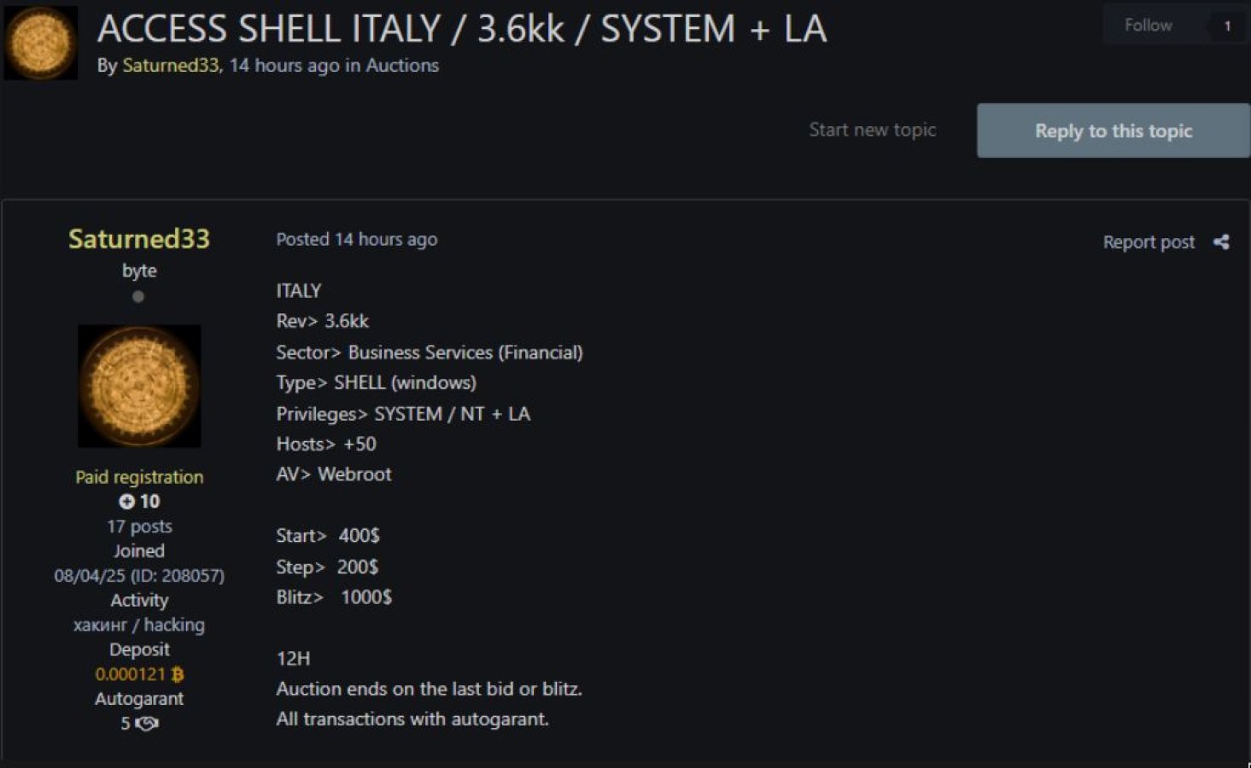Click the grey status dot under byte
Image resolution: width=1251 pixels, height=768 pixels.
click(x=138, y=297)
